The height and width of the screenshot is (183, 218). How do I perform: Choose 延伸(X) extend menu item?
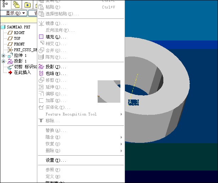[x=81, y=87]
